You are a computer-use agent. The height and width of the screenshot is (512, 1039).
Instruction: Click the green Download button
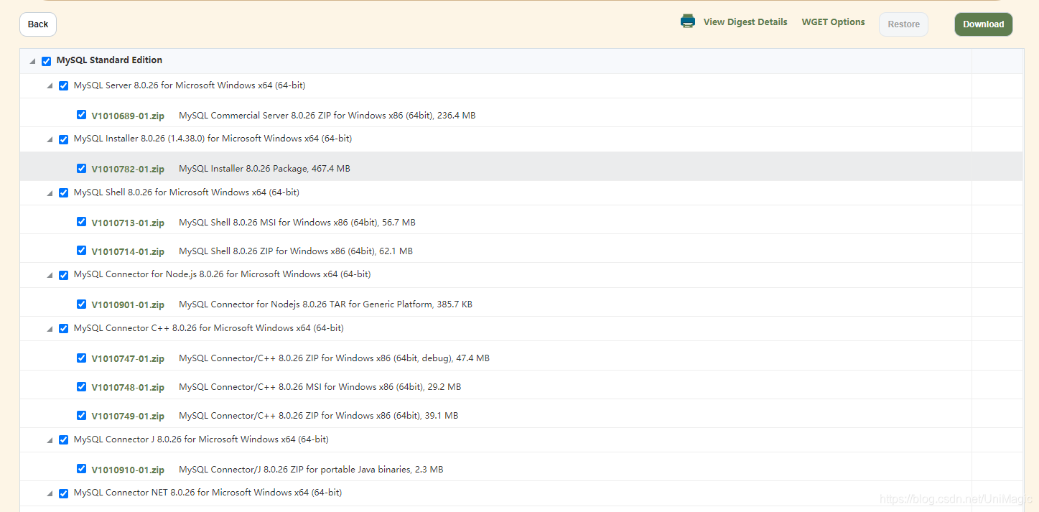(983, 24)
